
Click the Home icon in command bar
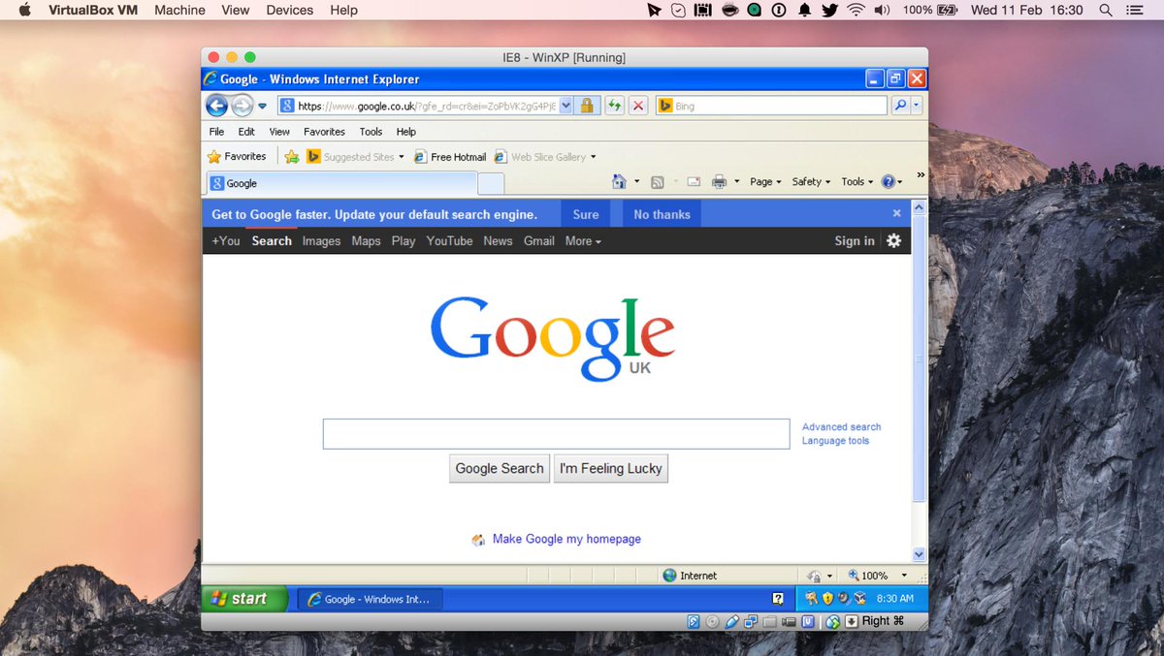click(619, 181)
